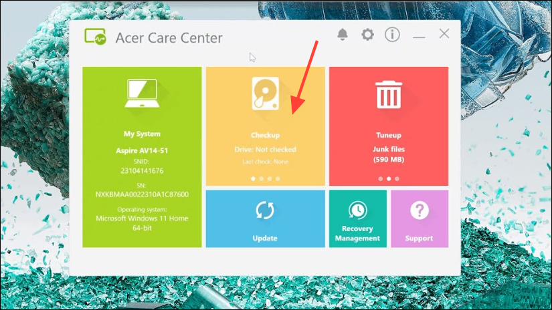Click the '(590 MB)' junk size value

[389, 160]
